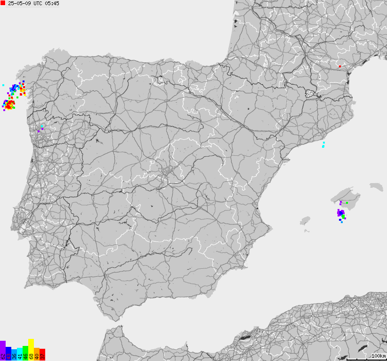
Task: Select the yellow legend bar labeled 68
Action: coord(31,350)
